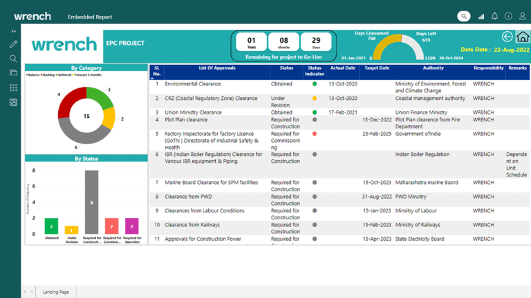This screenshot has height=298, width=531.
Task: Click the green Obtained bar in chart
Action: 51,226
